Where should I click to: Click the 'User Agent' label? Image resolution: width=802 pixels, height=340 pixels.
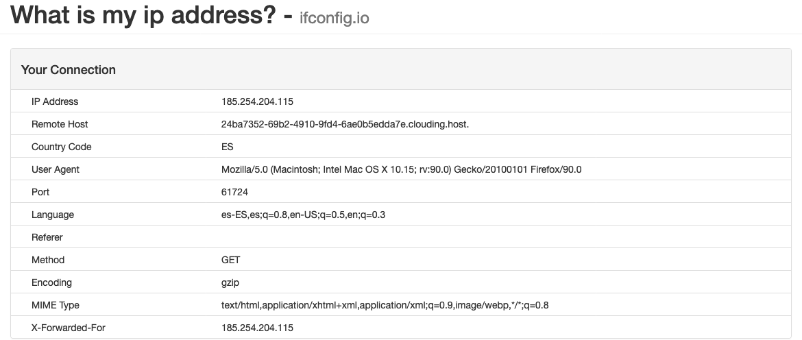[56, 169]
